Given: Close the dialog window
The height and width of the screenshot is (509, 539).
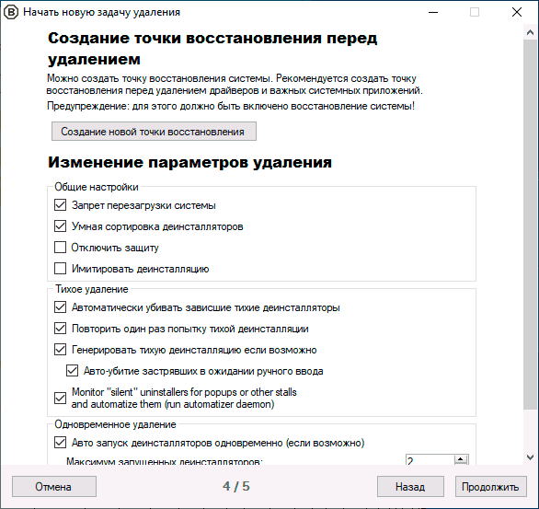Looking at the screenshot, I should (x=517, y=12).
